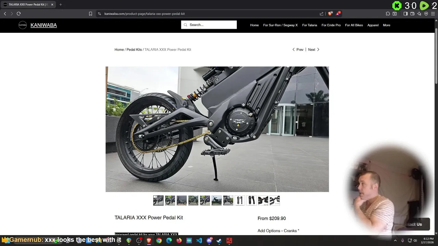Click the TALARIA XXX Power Pedal Kit title
This screenshot has width=438, height=246.
pos(149,218)
